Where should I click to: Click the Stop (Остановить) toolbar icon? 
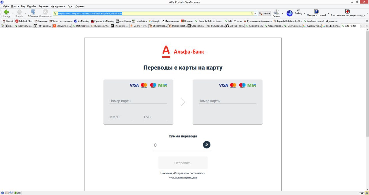pos(45,12)
